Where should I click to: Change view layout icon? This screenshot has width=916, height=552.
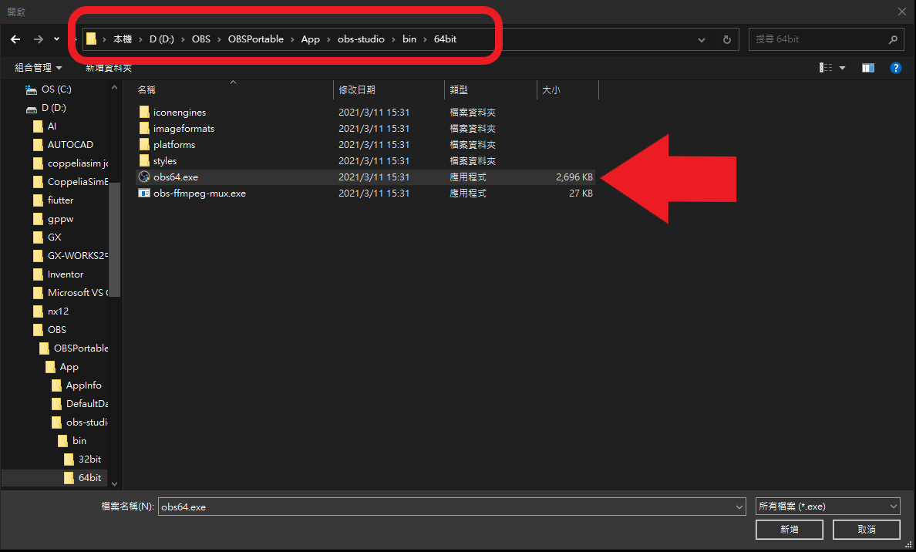coord(826,68)
